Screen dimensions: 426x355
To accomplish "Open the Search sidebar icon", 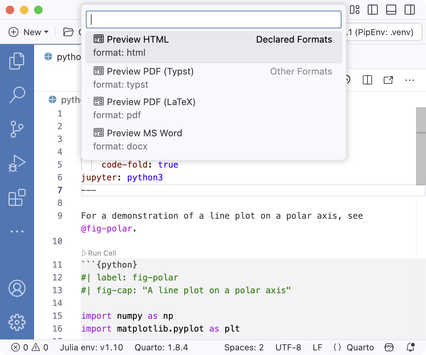I will pos(17,95).
